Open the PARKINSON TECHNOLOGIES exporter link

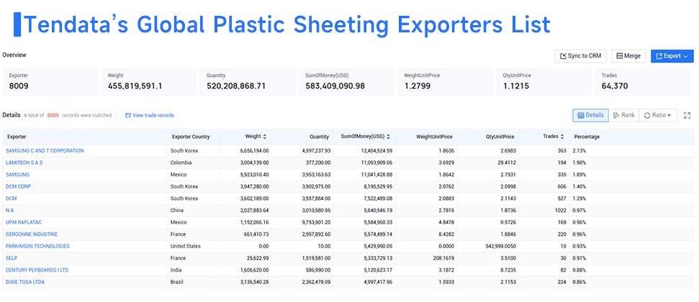pos(37,247)
